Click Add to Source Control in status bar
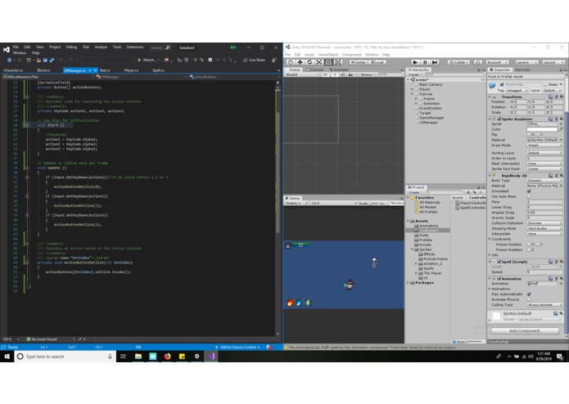 237,347
